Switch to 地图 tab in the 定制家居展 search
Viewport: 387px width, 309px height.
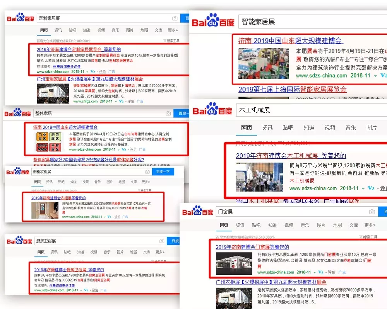pos(144,30)
